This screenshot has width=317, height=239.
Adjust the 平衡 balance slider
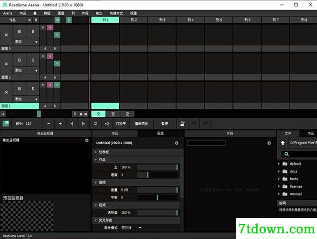157,198
